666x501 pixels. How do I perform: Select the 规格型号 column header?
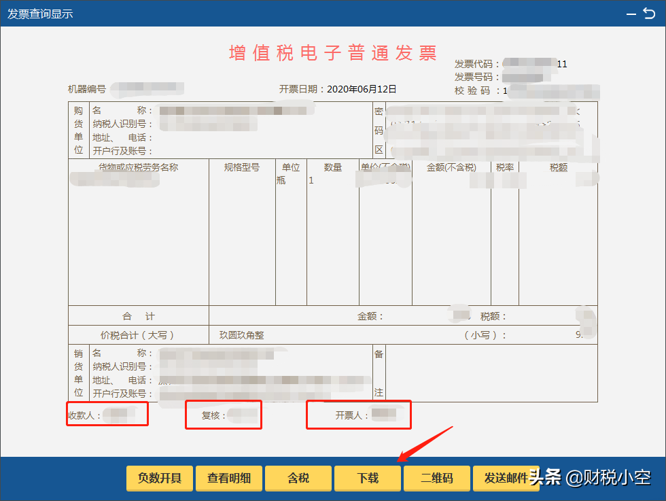242,167
